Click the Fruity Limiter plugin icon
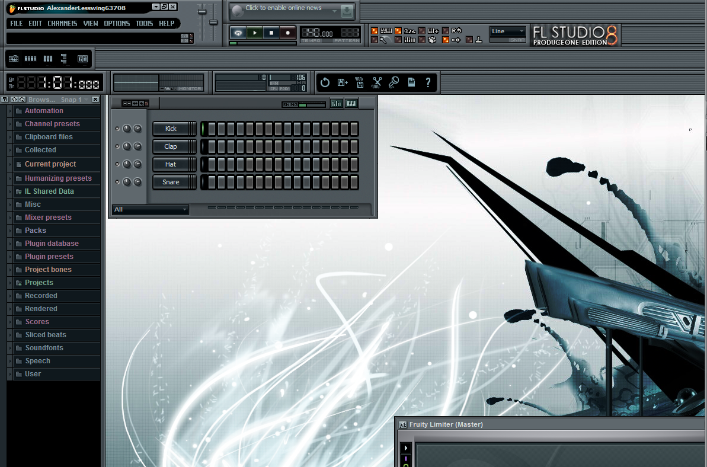707x467 pixels. [403, 425]
